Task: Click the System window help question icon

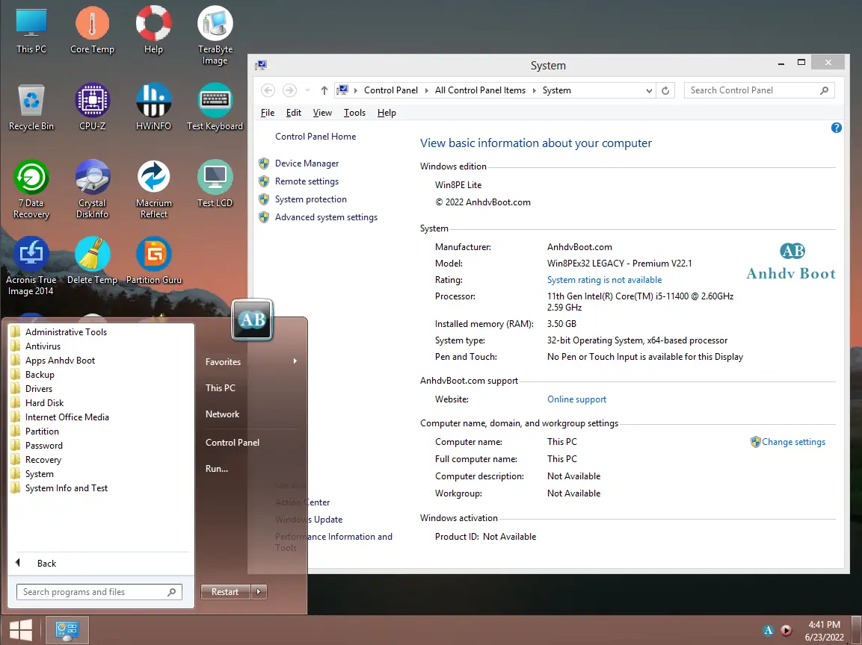Action: click(836, 128)
